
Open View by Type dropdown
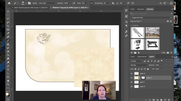[x=136, y=21]
